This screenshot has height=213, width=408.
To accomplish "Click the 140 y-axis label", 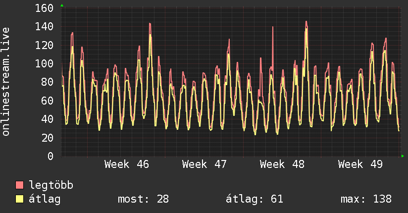I will (x=44, y=27).
